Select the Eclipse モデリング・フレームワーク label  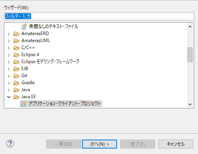(50, 62)
